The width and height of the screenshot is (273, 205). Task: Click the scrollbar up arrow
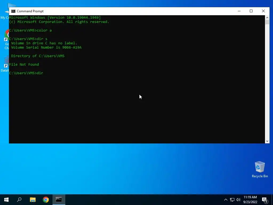click(x=267, y=17)
